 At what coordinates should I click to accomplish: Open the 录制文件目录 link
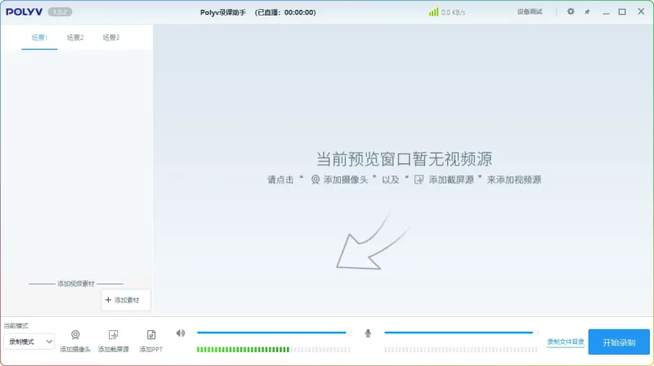point(566,341)
